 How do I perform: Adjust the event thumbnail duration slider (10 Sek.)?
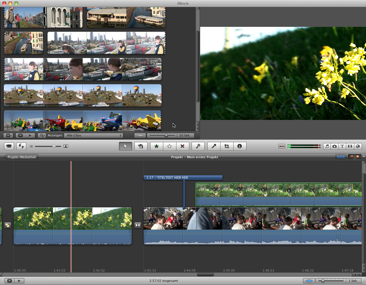point(162,135)
